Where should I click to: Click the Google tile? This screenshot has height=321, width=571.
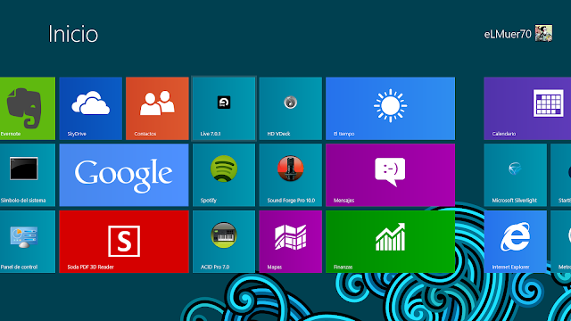click(124, 175)
